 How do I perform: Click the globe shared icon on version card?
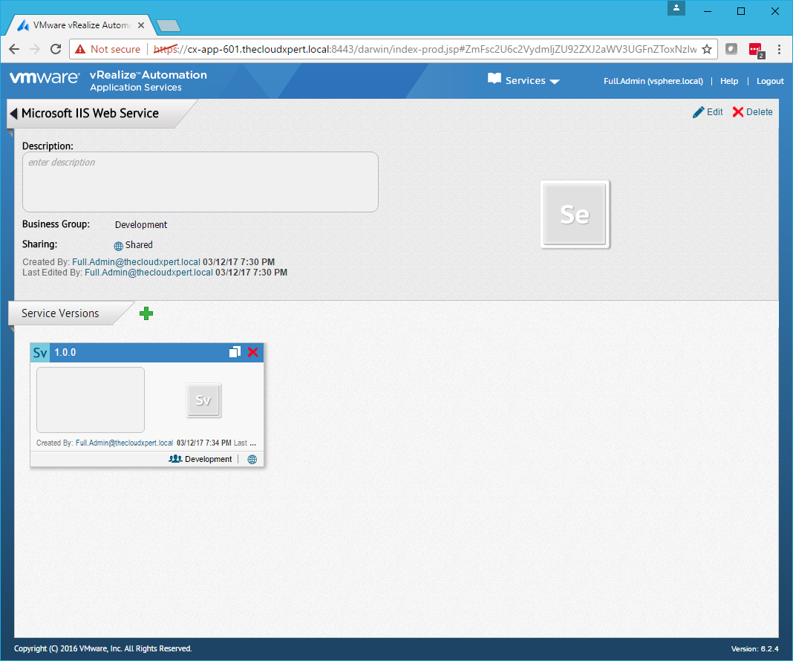[252, 460]
